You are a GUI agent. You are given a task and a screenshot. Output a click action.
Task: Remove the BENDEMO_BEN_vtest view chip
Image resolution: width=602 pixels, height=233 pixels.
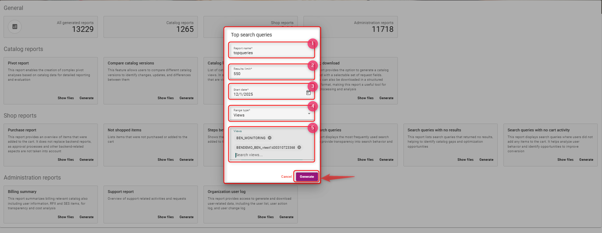point(299,147)
